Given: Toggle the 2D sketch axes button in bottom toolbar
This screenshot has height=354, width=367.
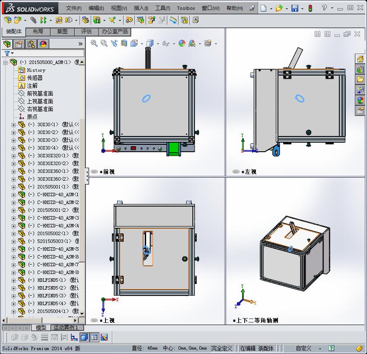Looking at the screenshot, I should click(74, 337).
